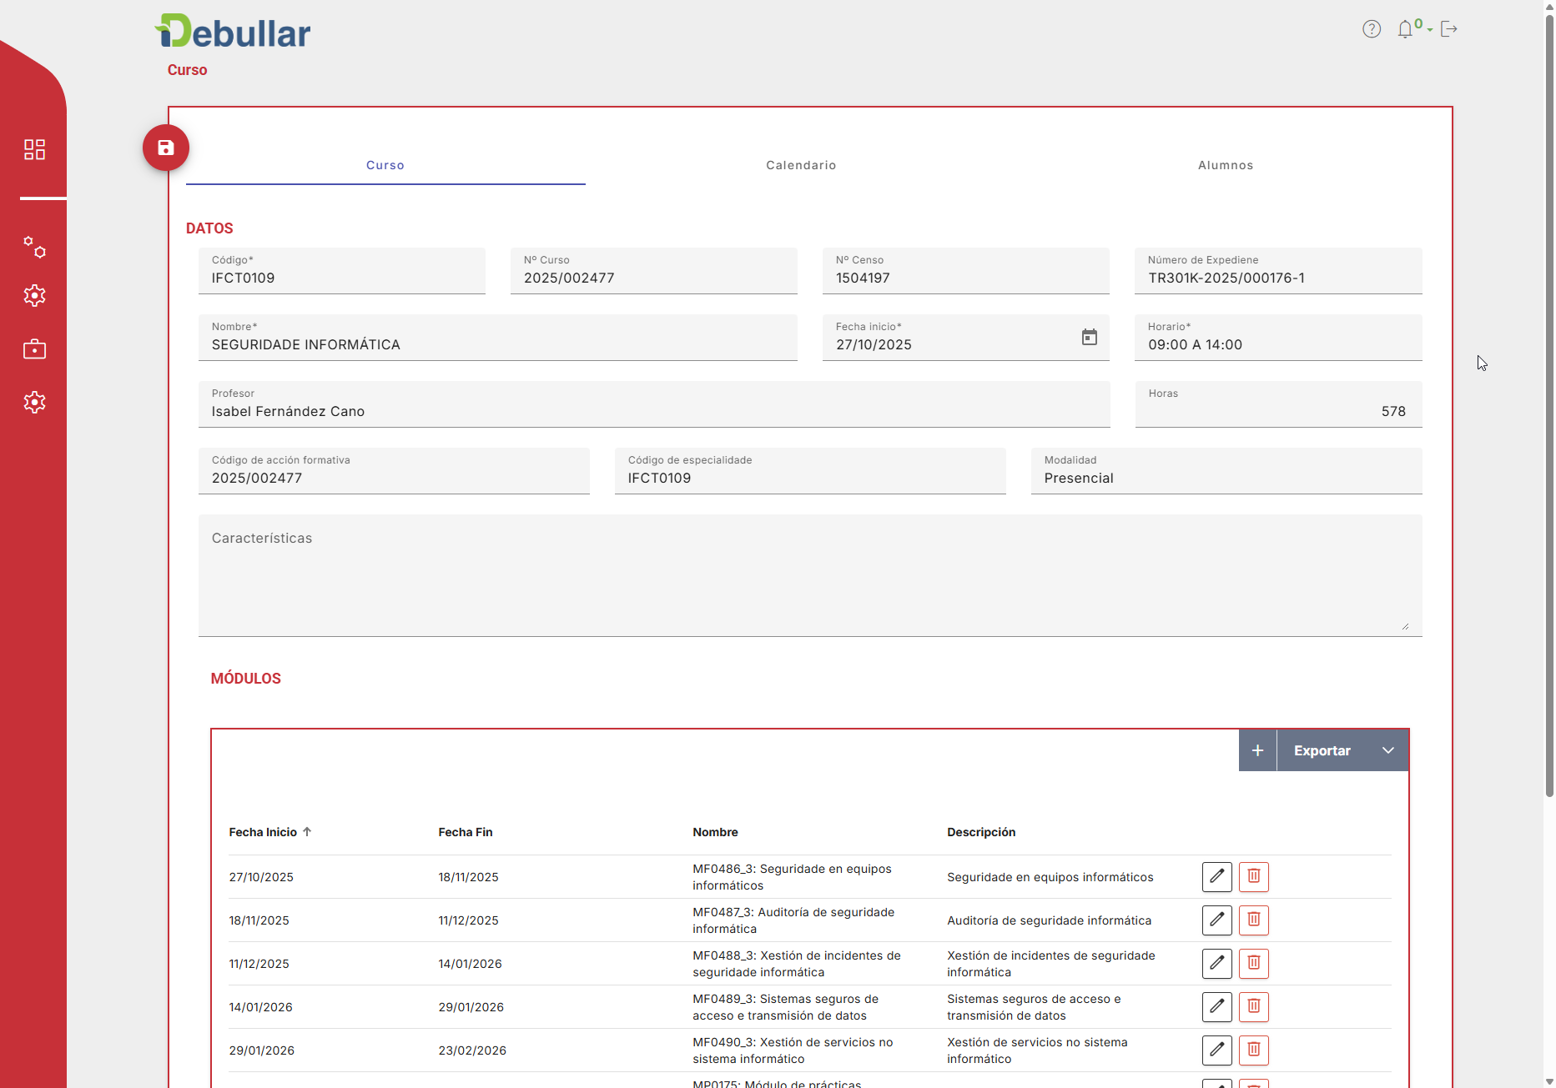Delete the MF0487_3 module row
Viewport: 1556px width, 1088px height.
click(x=1253, y=920)
